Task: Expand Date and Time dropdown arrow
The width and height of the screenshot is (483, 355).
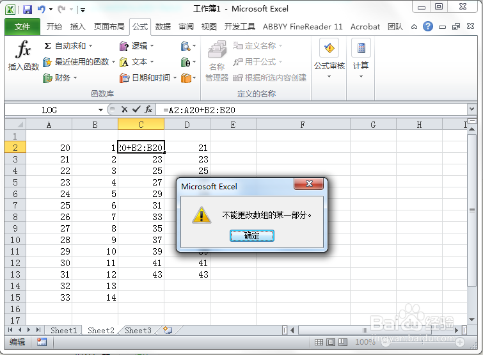Action: [x=175, y=78]
